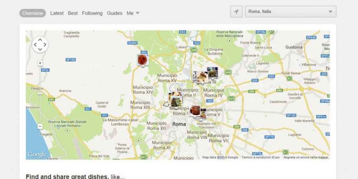The height and width of the screenshot is (179, 358).
Task: Click the pan-up arrow in map control
Action: click(40, 40)
